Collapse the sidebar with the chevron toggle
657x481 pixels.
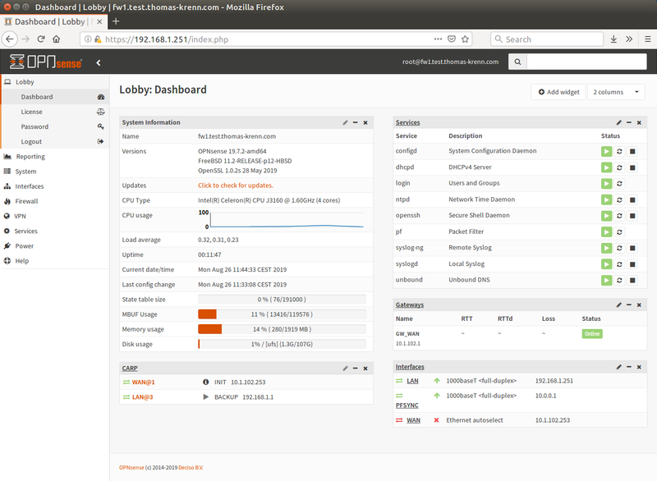(x=99, y=63)
